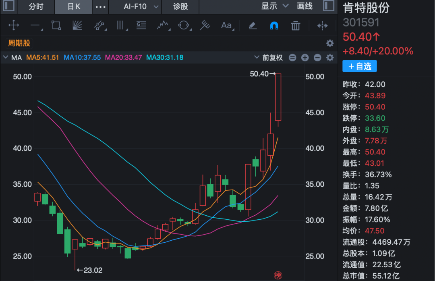
Task: Click the 今开 43.89 value
Action: point(375,96)
